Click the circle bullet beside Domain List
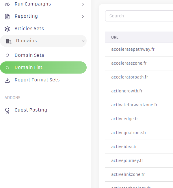 coord(7,67)
